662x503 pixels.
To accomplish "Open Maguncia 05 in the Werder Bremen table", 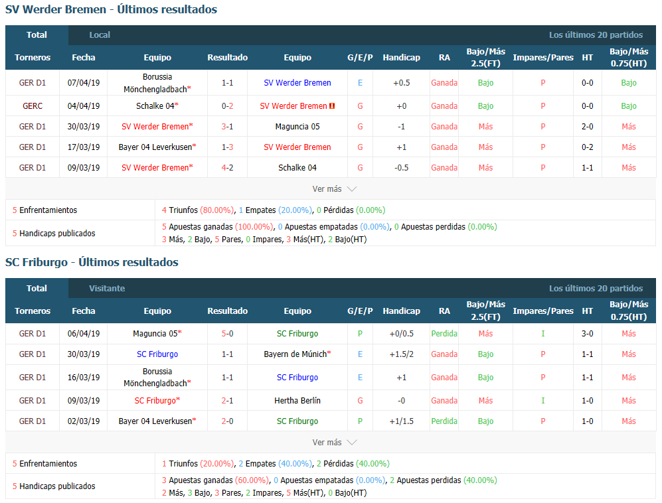I will pyautogui.click(x=297, y=127).
